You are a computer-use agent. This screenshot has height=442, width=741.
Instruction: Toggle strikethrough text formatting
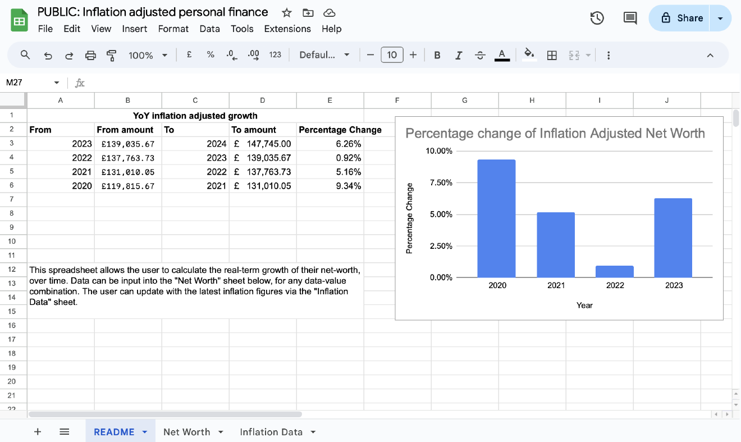[x=480, y=55]
